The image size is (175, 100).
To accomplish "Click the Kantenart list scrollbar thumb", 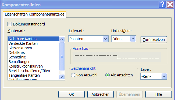I will pos(62,57).
